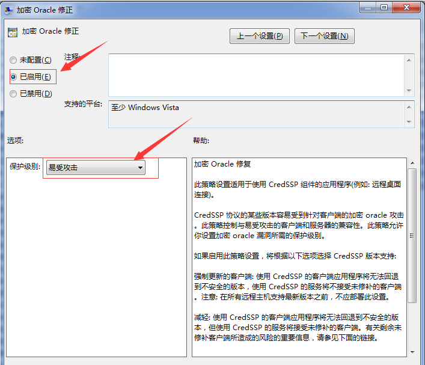The width and height of the screenshot is (425, 365).
Task: Select the 未配置(C) radio button
Action: [13, 60]
